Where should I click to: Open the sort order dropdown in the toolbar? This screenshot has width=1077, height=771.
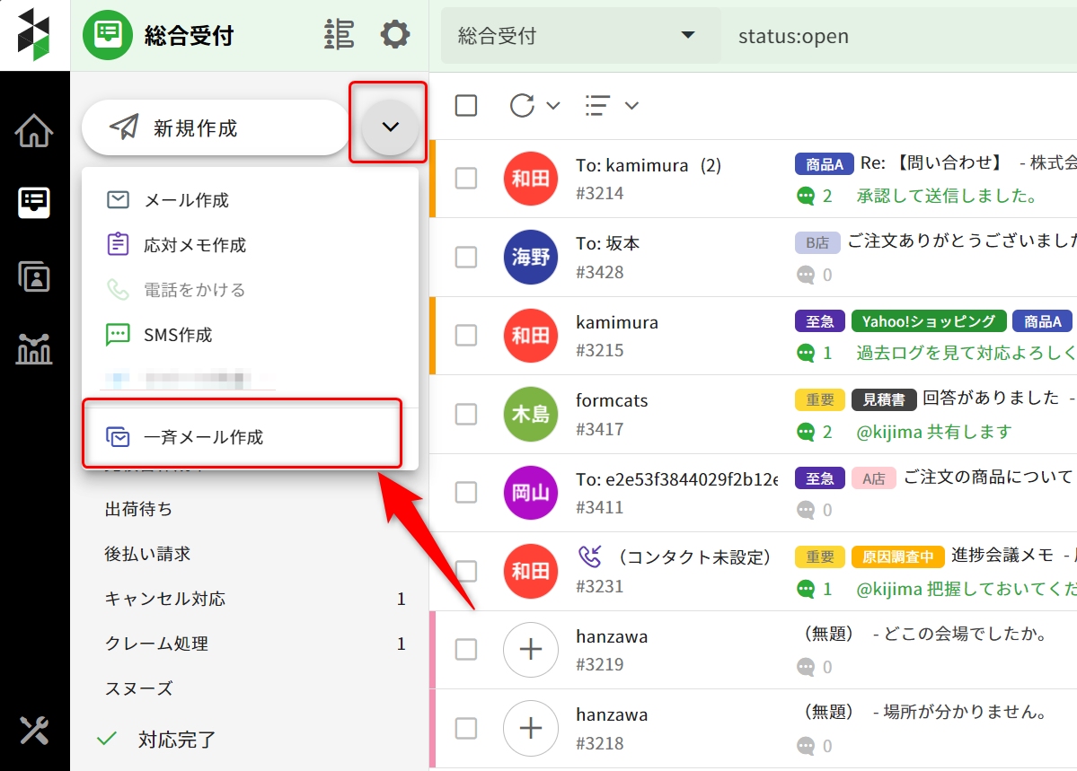click(x=611, y=106)
